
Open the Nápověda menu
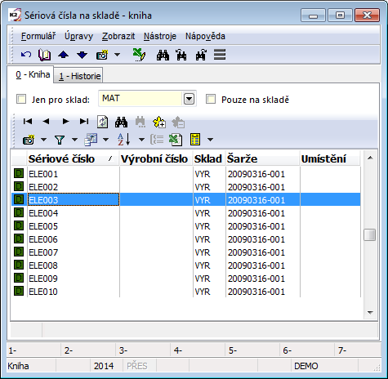[x=205, y=36]
